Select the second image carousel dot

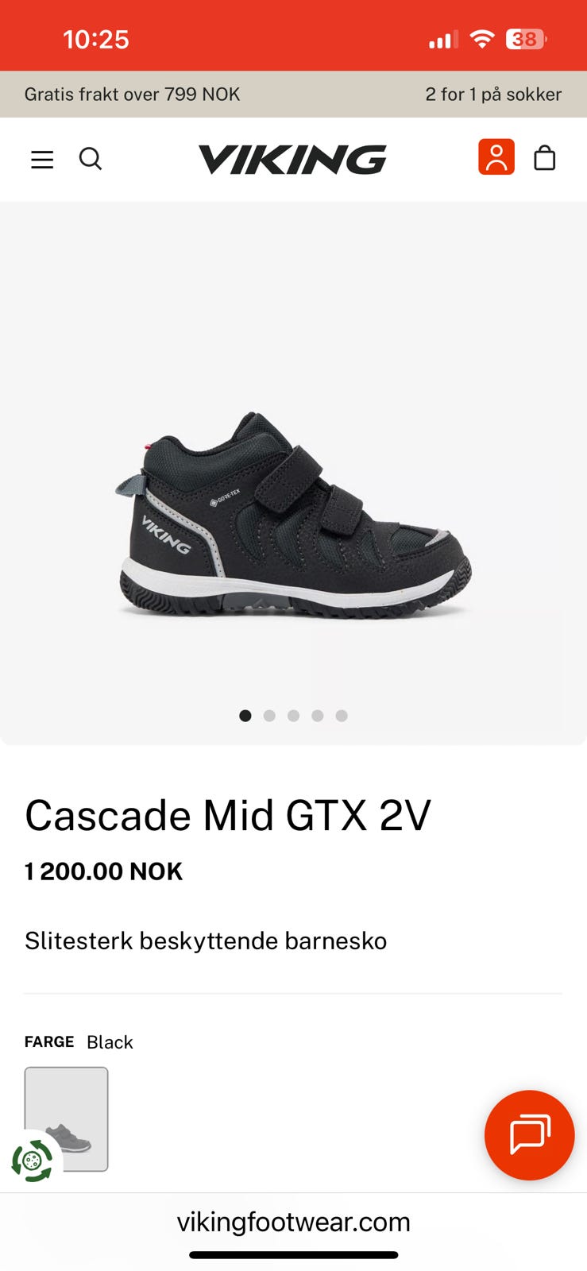(269, 716)
